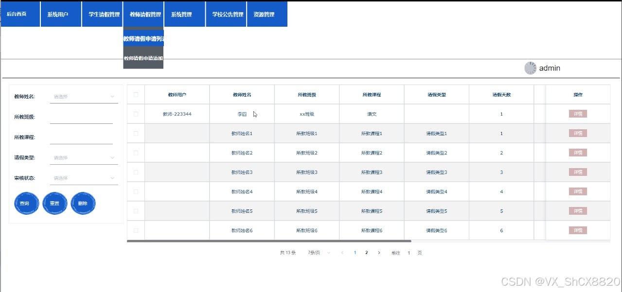Go to next page arrow in pagination

379,253
